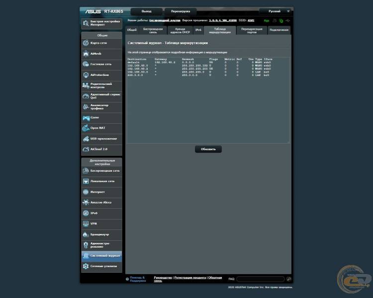The width and height of the screenshot is (373, 298).
Task: Switch to the Беспроводная связь tab
Action: coord(153,30)
